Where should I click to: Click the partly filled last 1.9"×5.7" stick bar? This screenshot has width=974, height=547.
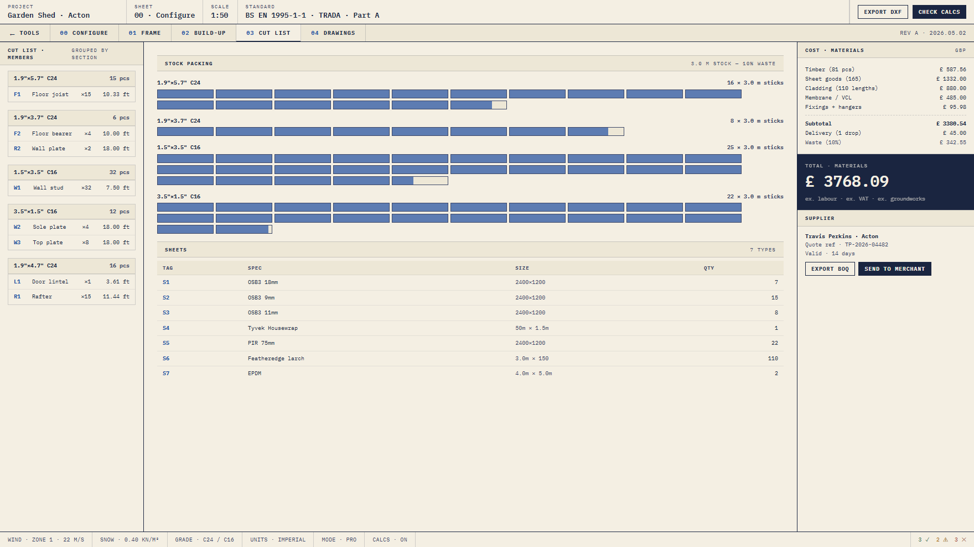coord(479,105)
